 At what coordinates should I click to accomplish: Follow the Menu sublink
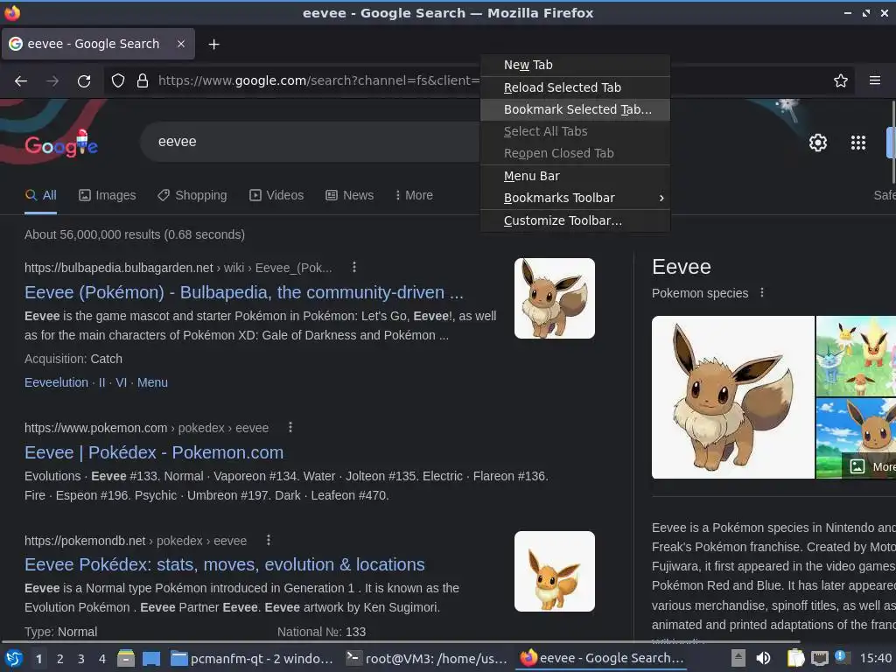[152, 382]
